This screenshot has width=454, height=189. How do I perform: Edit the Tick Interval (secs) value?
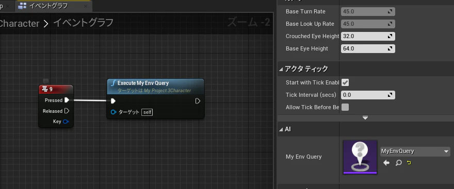pos(368,95)
